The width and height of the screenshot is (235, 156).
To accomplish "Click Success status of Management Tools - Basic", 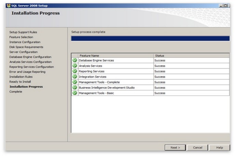I will tap(160, 93).
